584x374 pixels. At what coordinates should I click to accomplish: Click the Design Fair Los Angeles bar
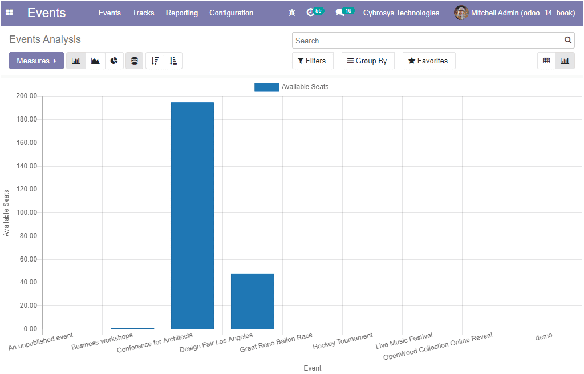253,301
